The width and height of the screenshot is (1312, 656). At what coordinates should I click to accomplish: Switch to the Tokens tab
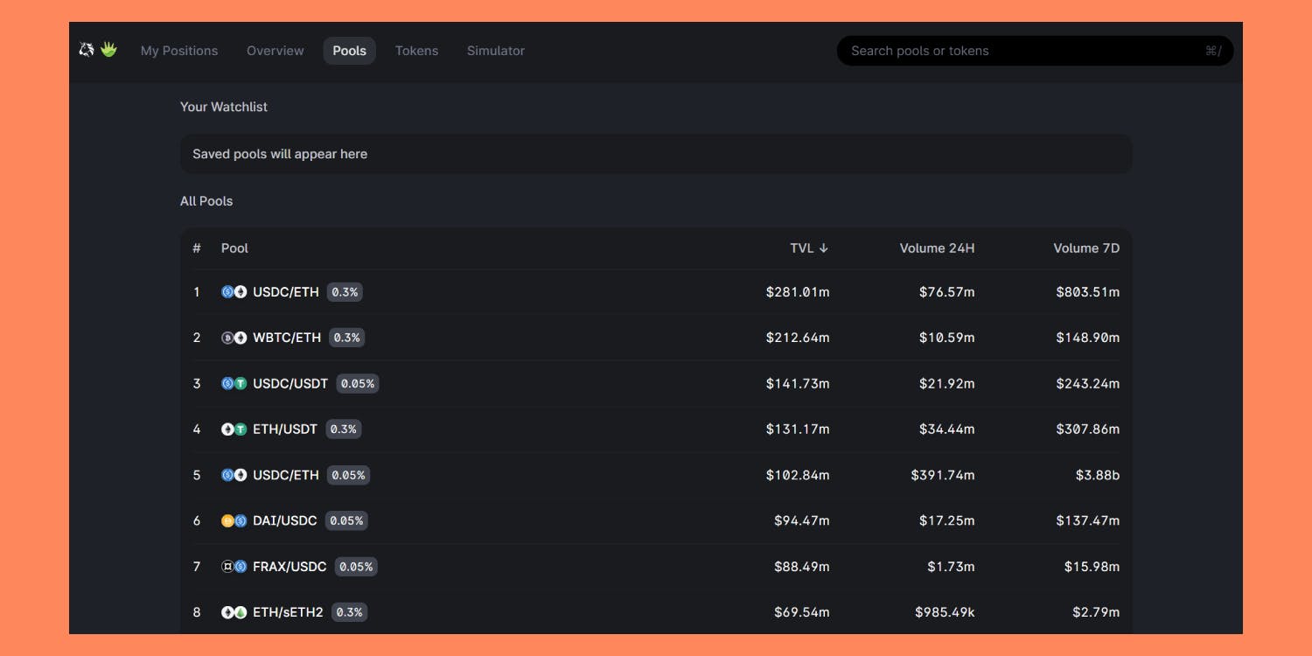416,50
